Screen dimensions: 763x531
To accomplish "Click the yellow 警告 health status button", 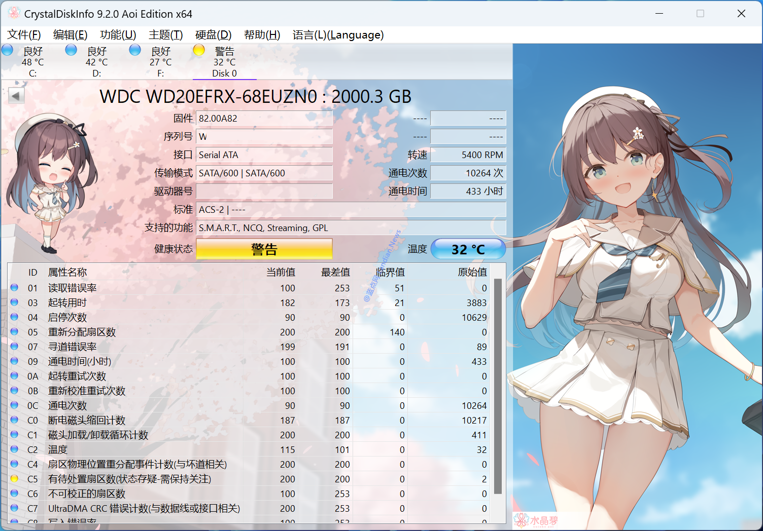I will click(264, 249).
